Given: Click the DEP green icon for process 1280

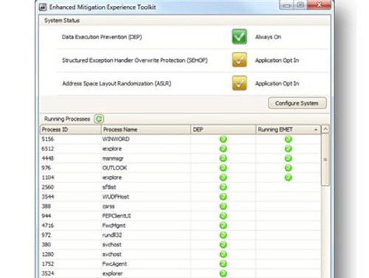Looking at the screenshot, I should click(223, 254).
